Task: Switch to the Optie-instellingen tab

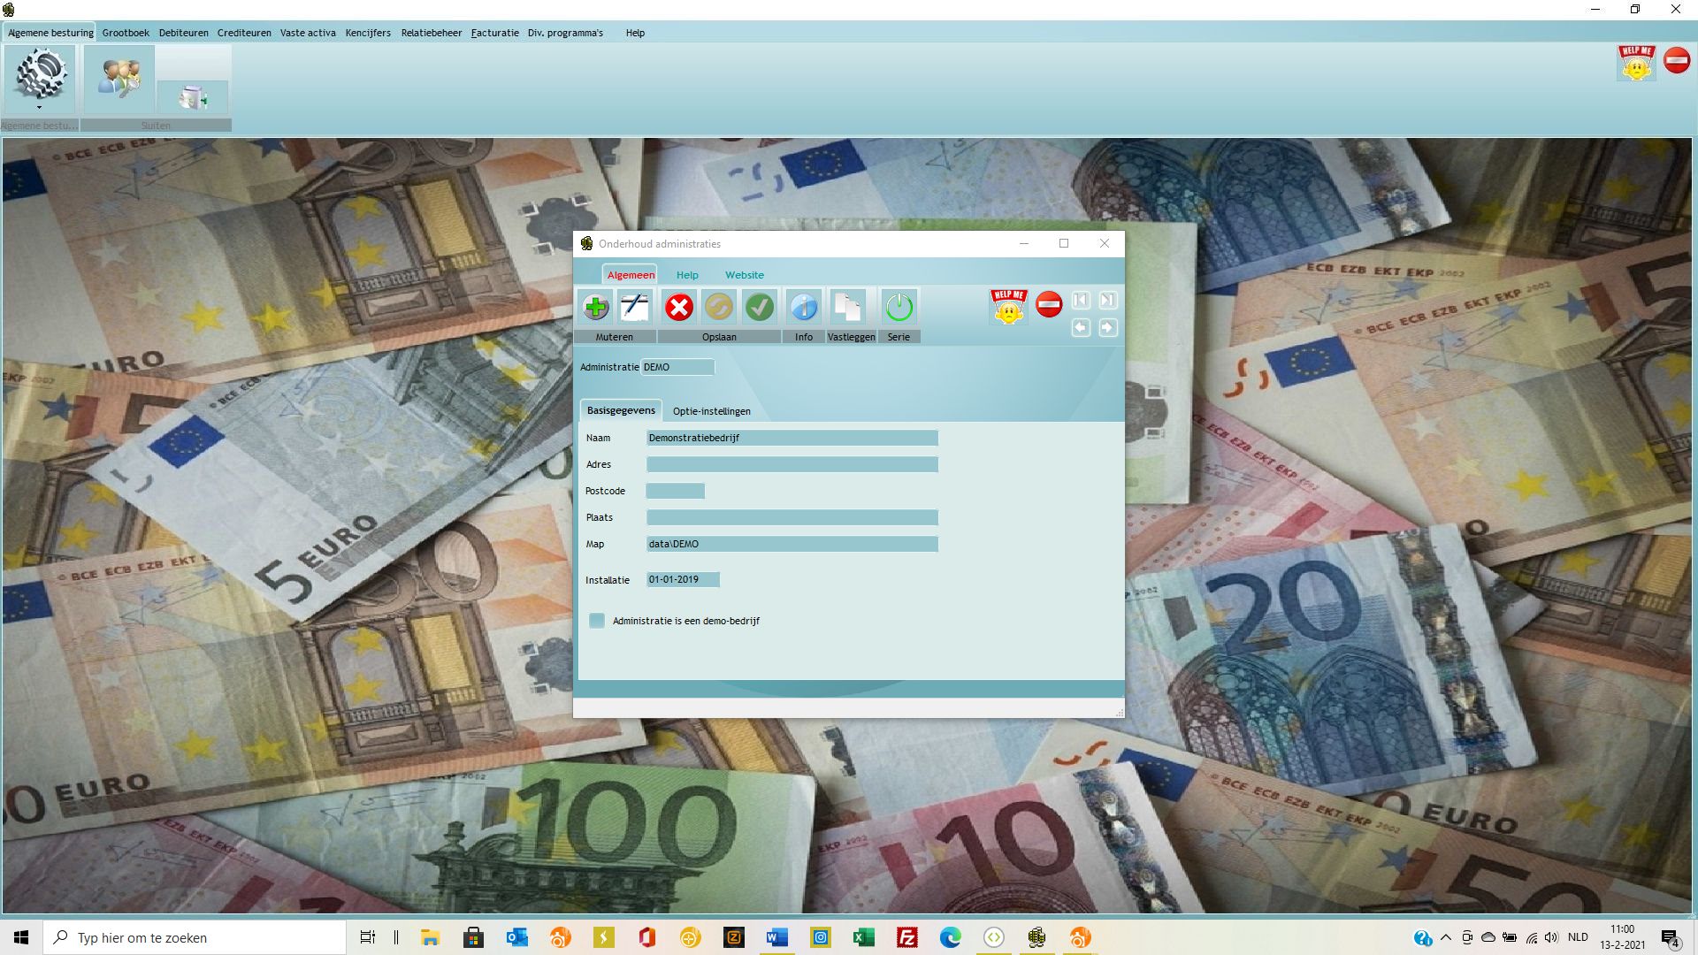Action: [712, 411]
